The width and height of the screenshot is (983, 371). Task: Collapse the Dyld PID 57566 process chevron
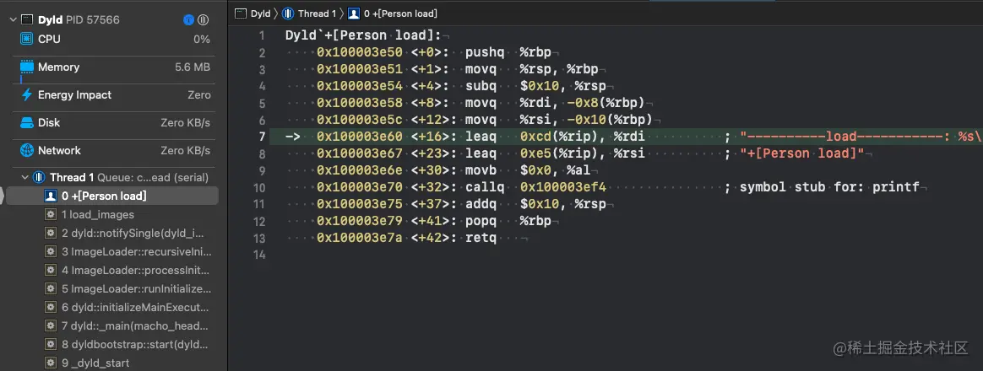pyautogui.click(x=14, y=20)
